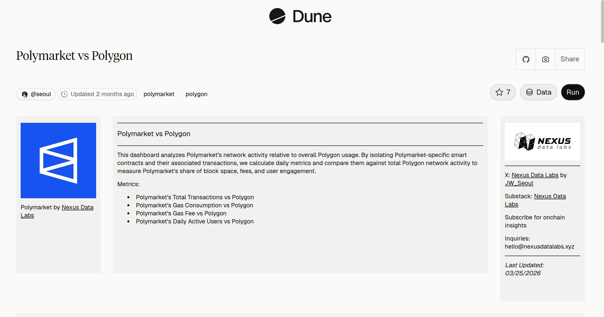Viewport: 604px width, 317px height.
Task: Click the Run button
Action: 573,92
